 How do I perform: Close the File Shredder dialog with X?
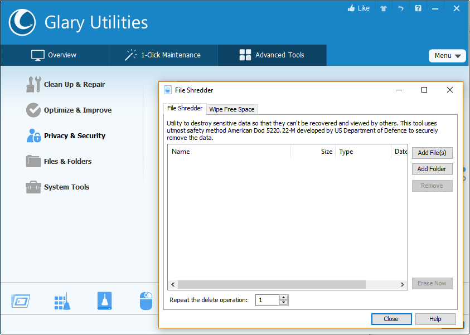tap(449, 90)
